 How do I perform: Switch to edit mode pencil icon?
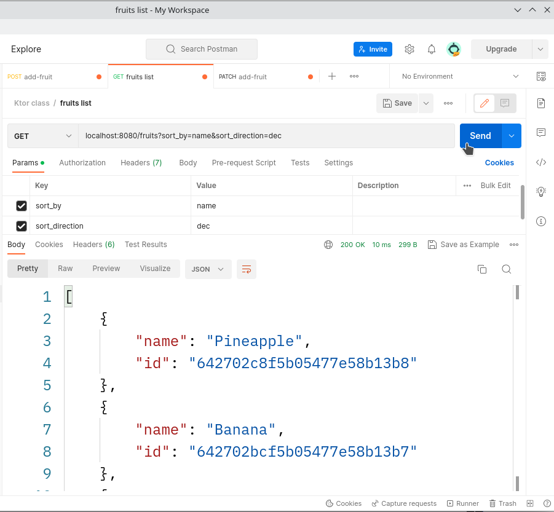pos(485,103)
